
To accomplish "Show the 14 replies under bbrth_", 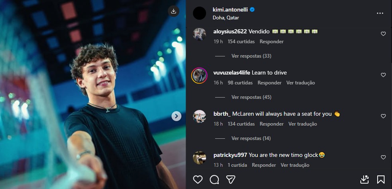I will [251, 138].
